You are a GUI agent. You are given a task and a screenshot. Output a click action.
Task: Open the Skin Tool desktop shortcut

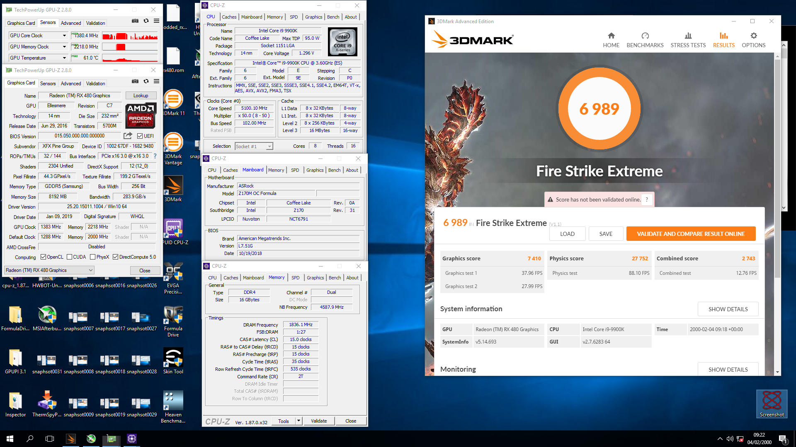point(173,361)
